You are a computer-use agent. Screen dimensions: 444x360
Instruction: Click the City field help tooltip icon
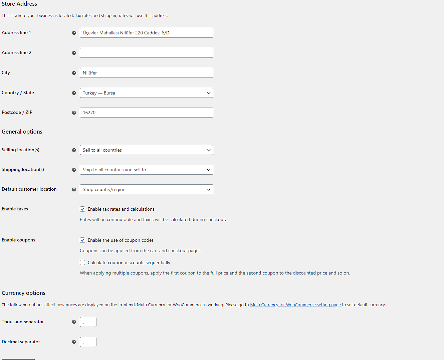point(74,73)
